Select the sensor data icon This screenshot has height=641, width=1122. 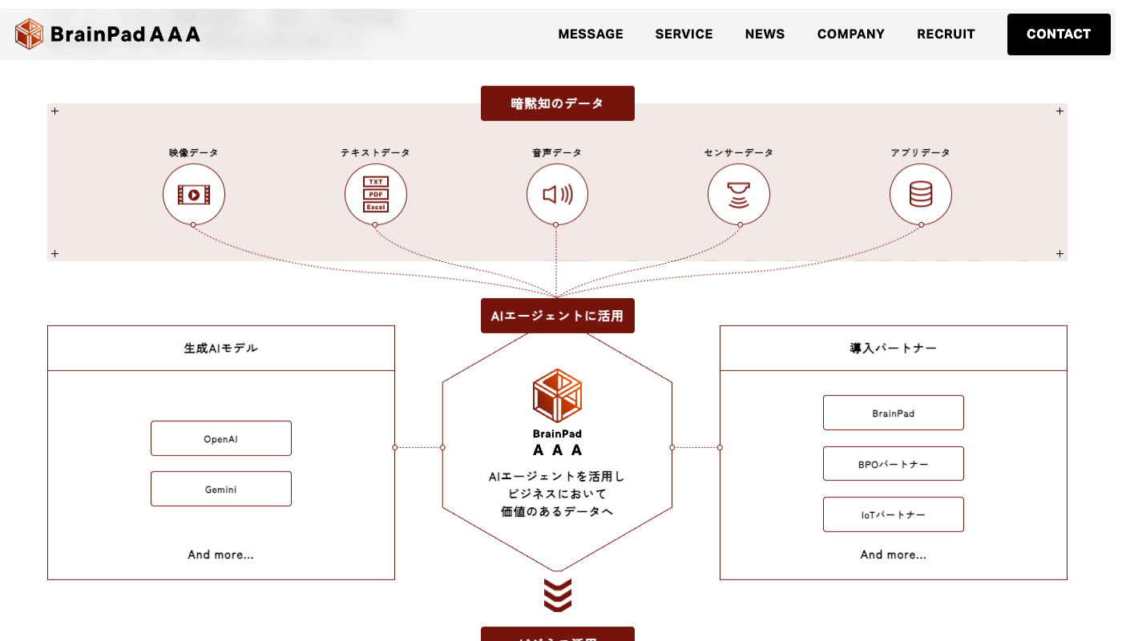coord(739,195)
